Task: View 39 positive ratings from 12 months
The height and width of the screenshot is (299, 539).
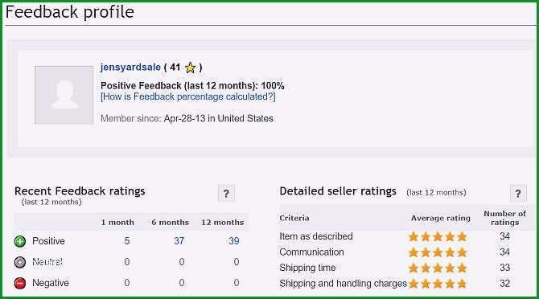Action: click(234, 241)
